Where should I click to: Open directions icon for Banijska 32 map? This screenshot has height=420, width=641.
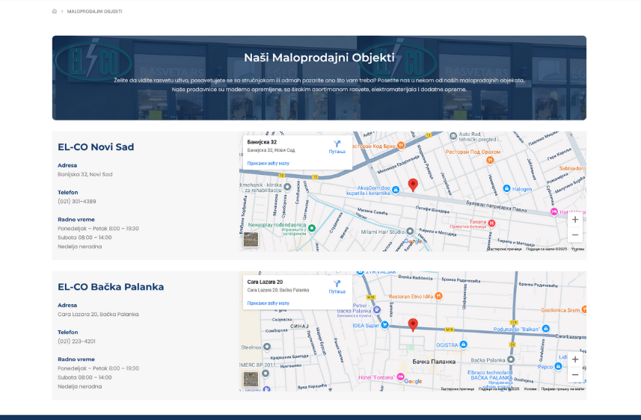pos(337,143)
